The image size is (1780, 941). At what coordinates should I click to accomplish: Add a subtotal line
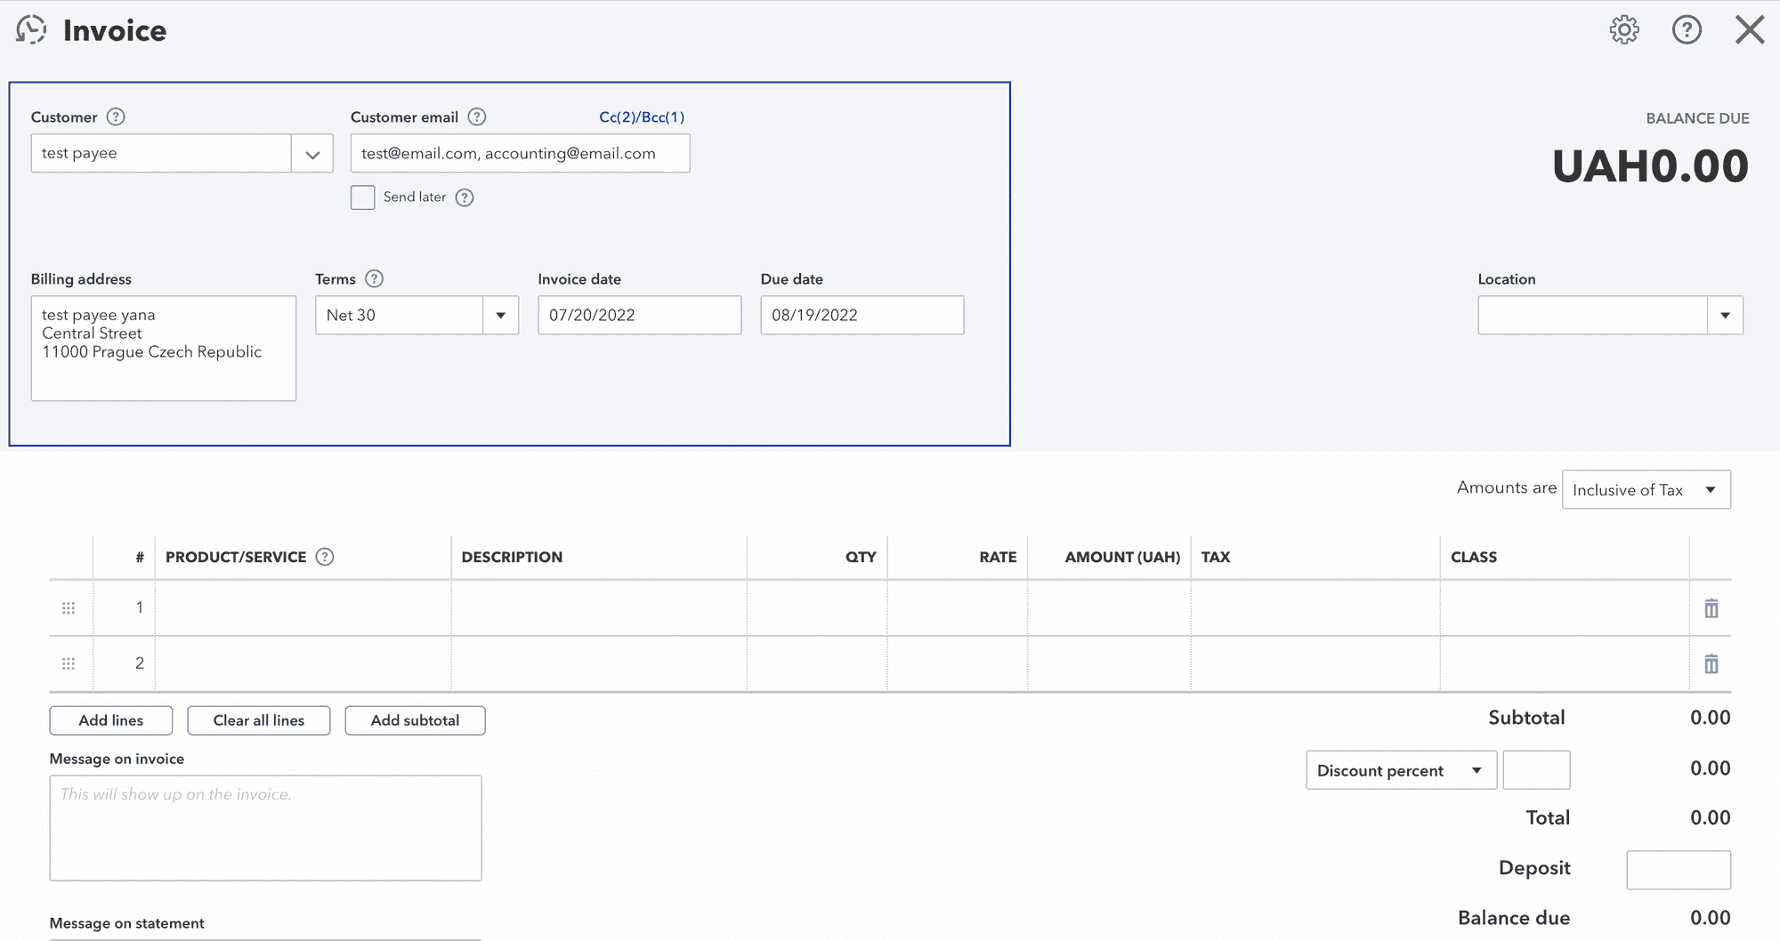(x=415, y=720)
